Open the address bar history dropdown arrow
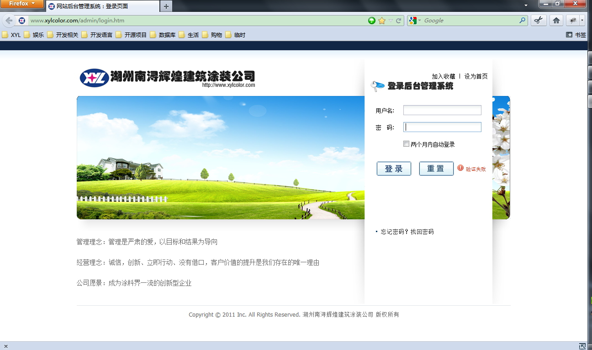This screenshot has height=350, width=592. [391, 21]
